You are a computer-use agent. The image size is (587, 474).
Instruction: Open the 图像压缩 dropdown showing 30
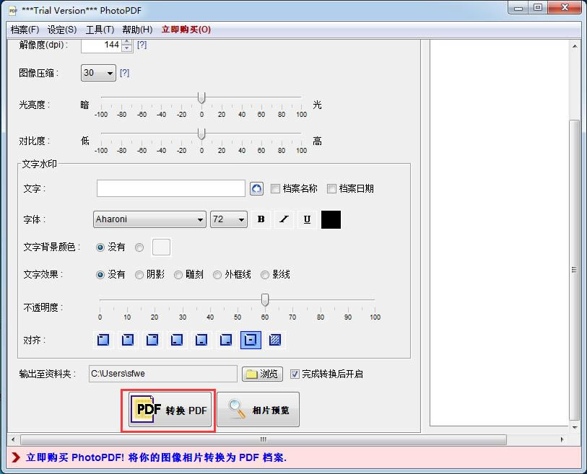[x=98, y=73]
